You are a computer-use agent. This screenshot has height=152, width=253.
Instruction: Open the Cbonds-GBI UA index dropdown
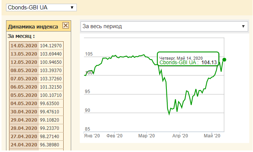tap(41, 8)
